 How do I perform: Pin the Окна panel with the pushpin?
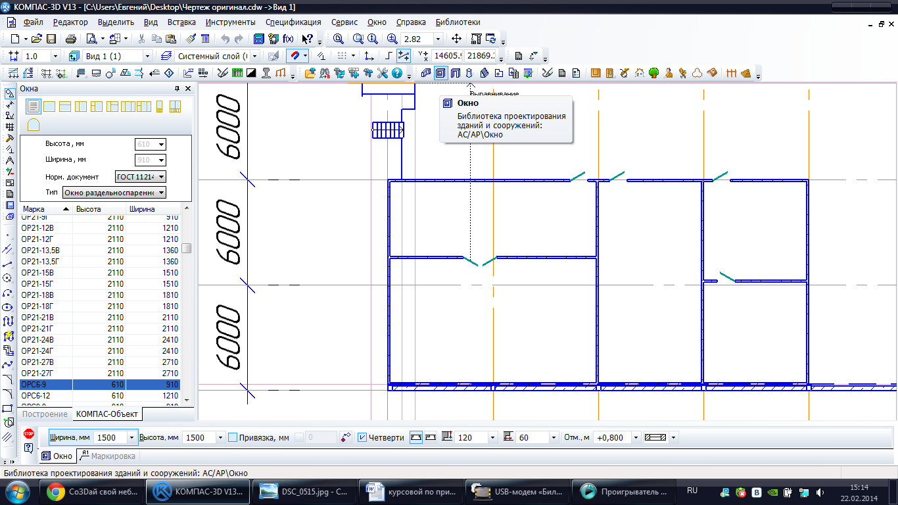pyautogui.click(x=177, y=89)
